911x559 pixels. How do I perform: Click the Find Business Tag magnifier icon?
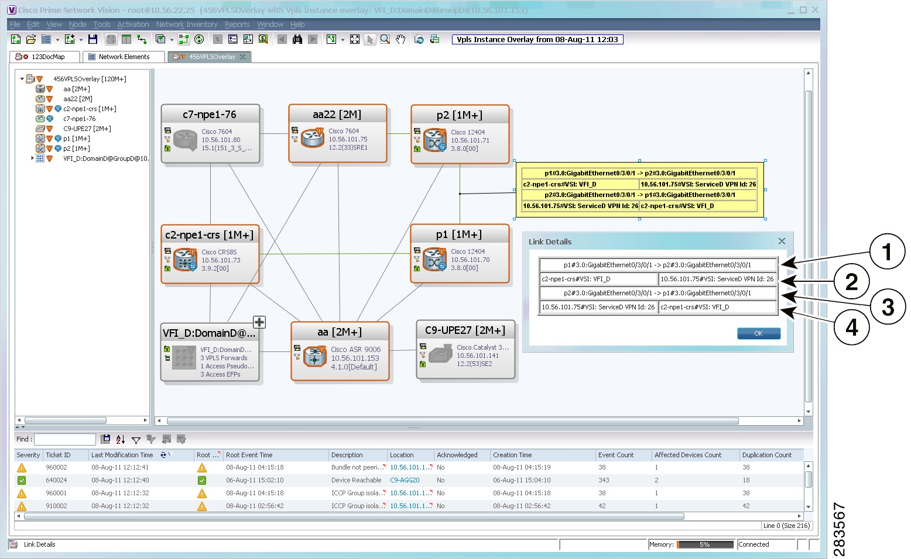tap(263, 39)
